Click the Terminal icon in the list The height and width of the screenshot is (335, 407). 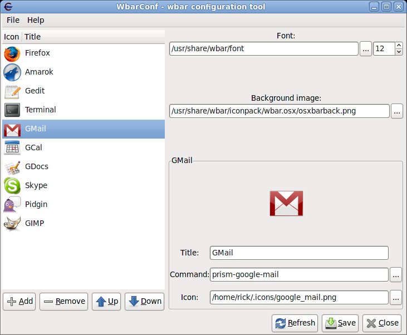point(12,110)
